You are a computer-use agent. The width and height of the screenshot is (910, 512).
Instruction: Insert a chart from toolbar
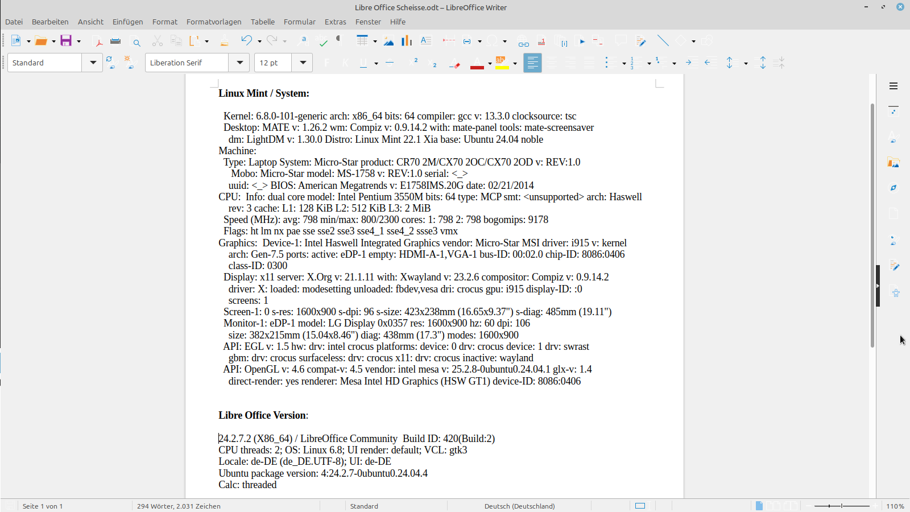coord(407,41)
